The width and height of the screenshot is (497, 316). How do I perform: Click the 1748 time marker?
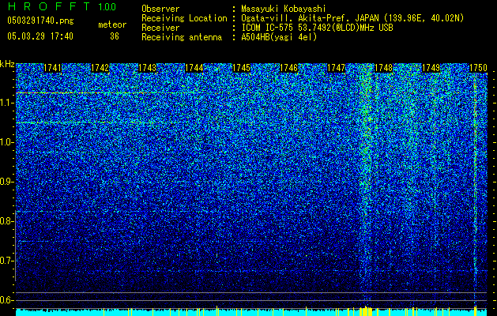coord(383,68)
